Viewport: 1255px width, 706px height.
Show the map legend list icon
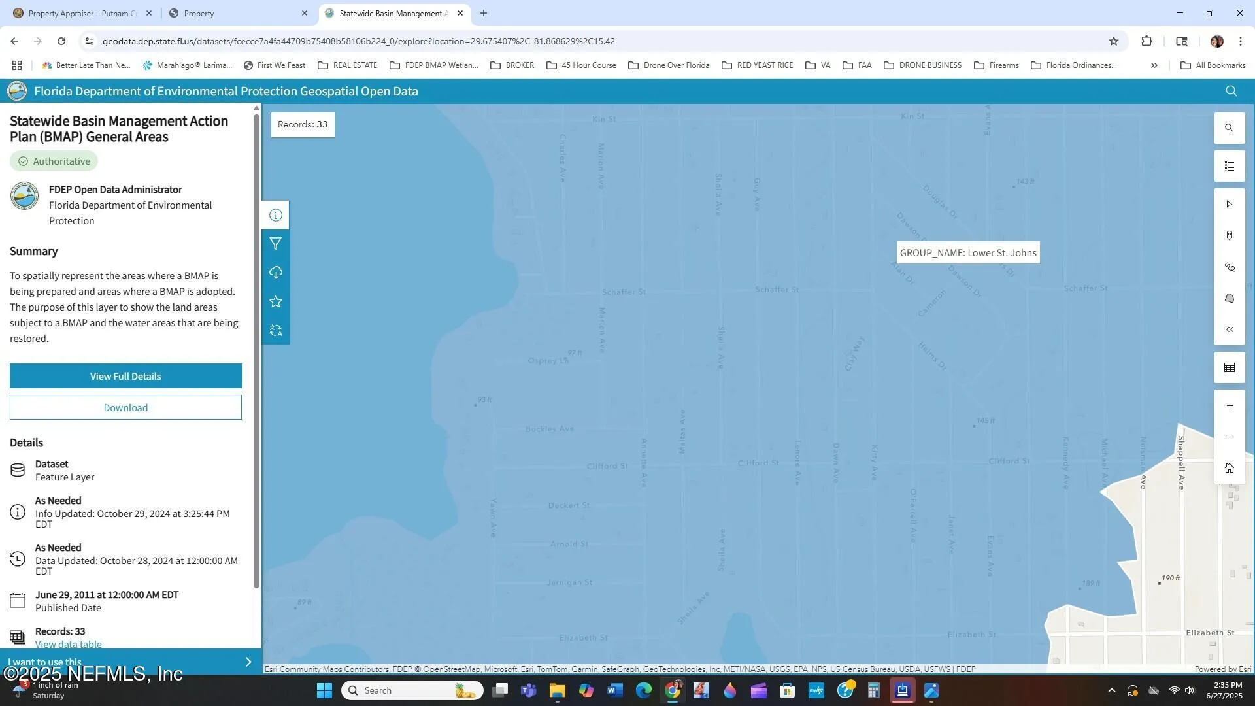tap(1229, 166)
